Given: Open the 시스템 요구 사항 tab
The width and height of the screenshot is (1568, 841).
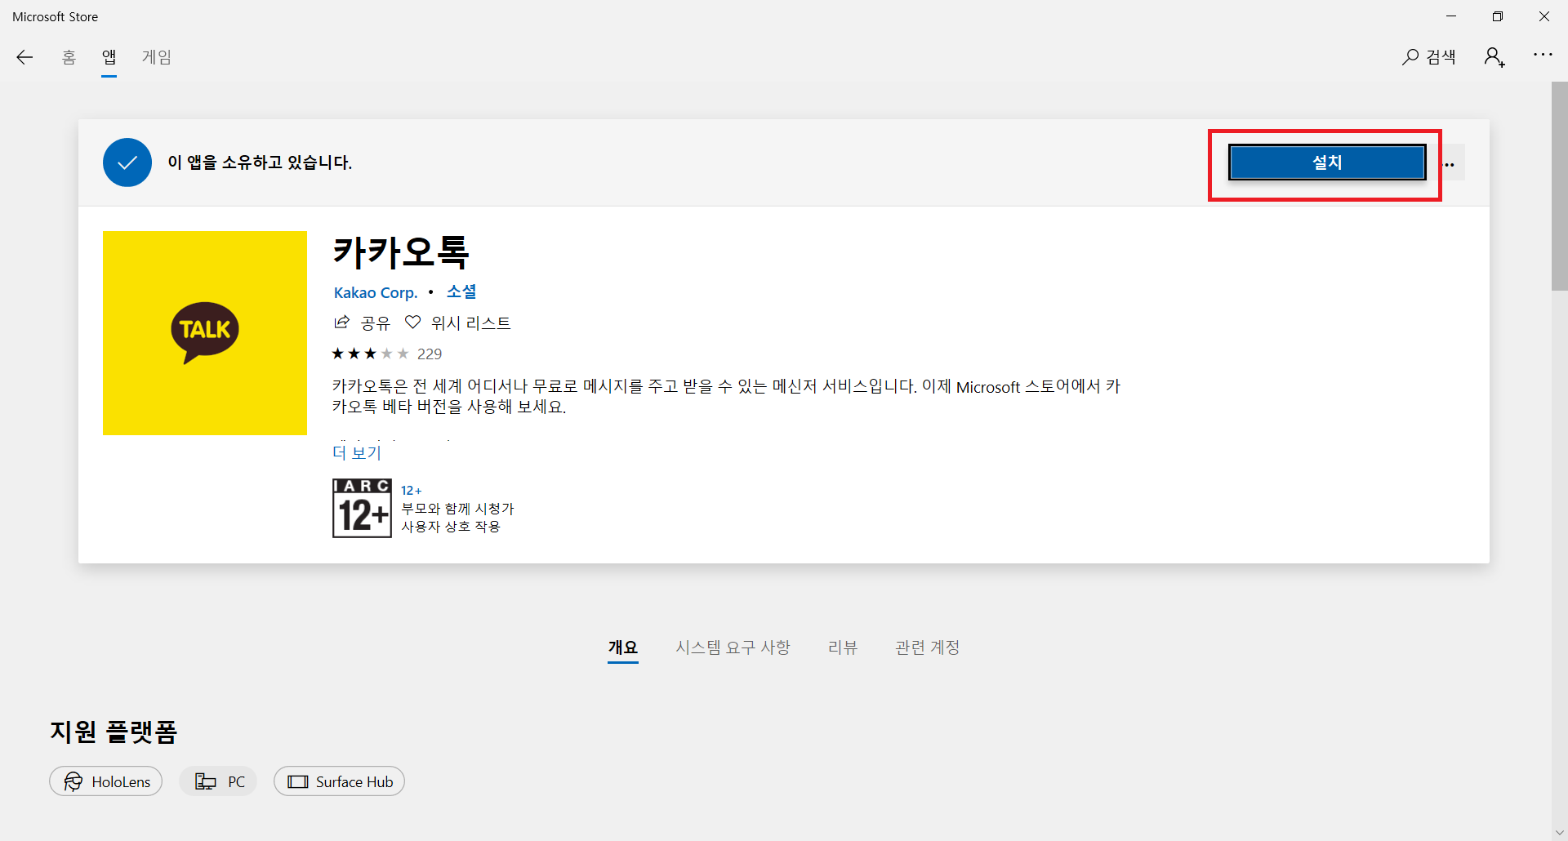Looking at the screenshot, I should [x=733, y=647].
